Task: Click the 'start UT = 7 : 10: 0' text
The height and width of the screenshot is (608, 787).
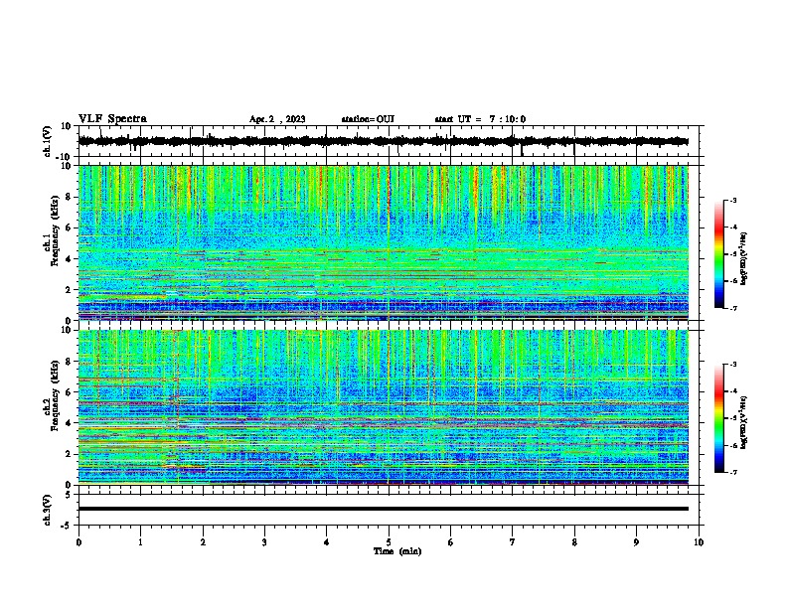Action: pos(480,119)
